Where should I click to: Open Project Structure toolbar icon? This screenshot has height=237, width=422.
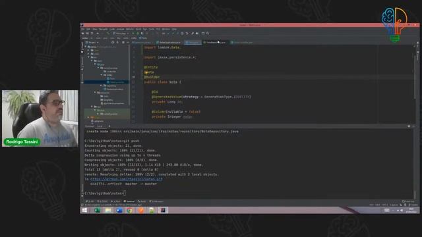[197, 34]
